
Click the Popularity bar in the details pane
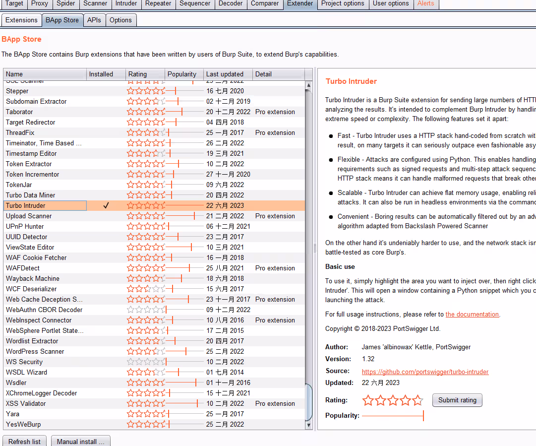[393, 415]
